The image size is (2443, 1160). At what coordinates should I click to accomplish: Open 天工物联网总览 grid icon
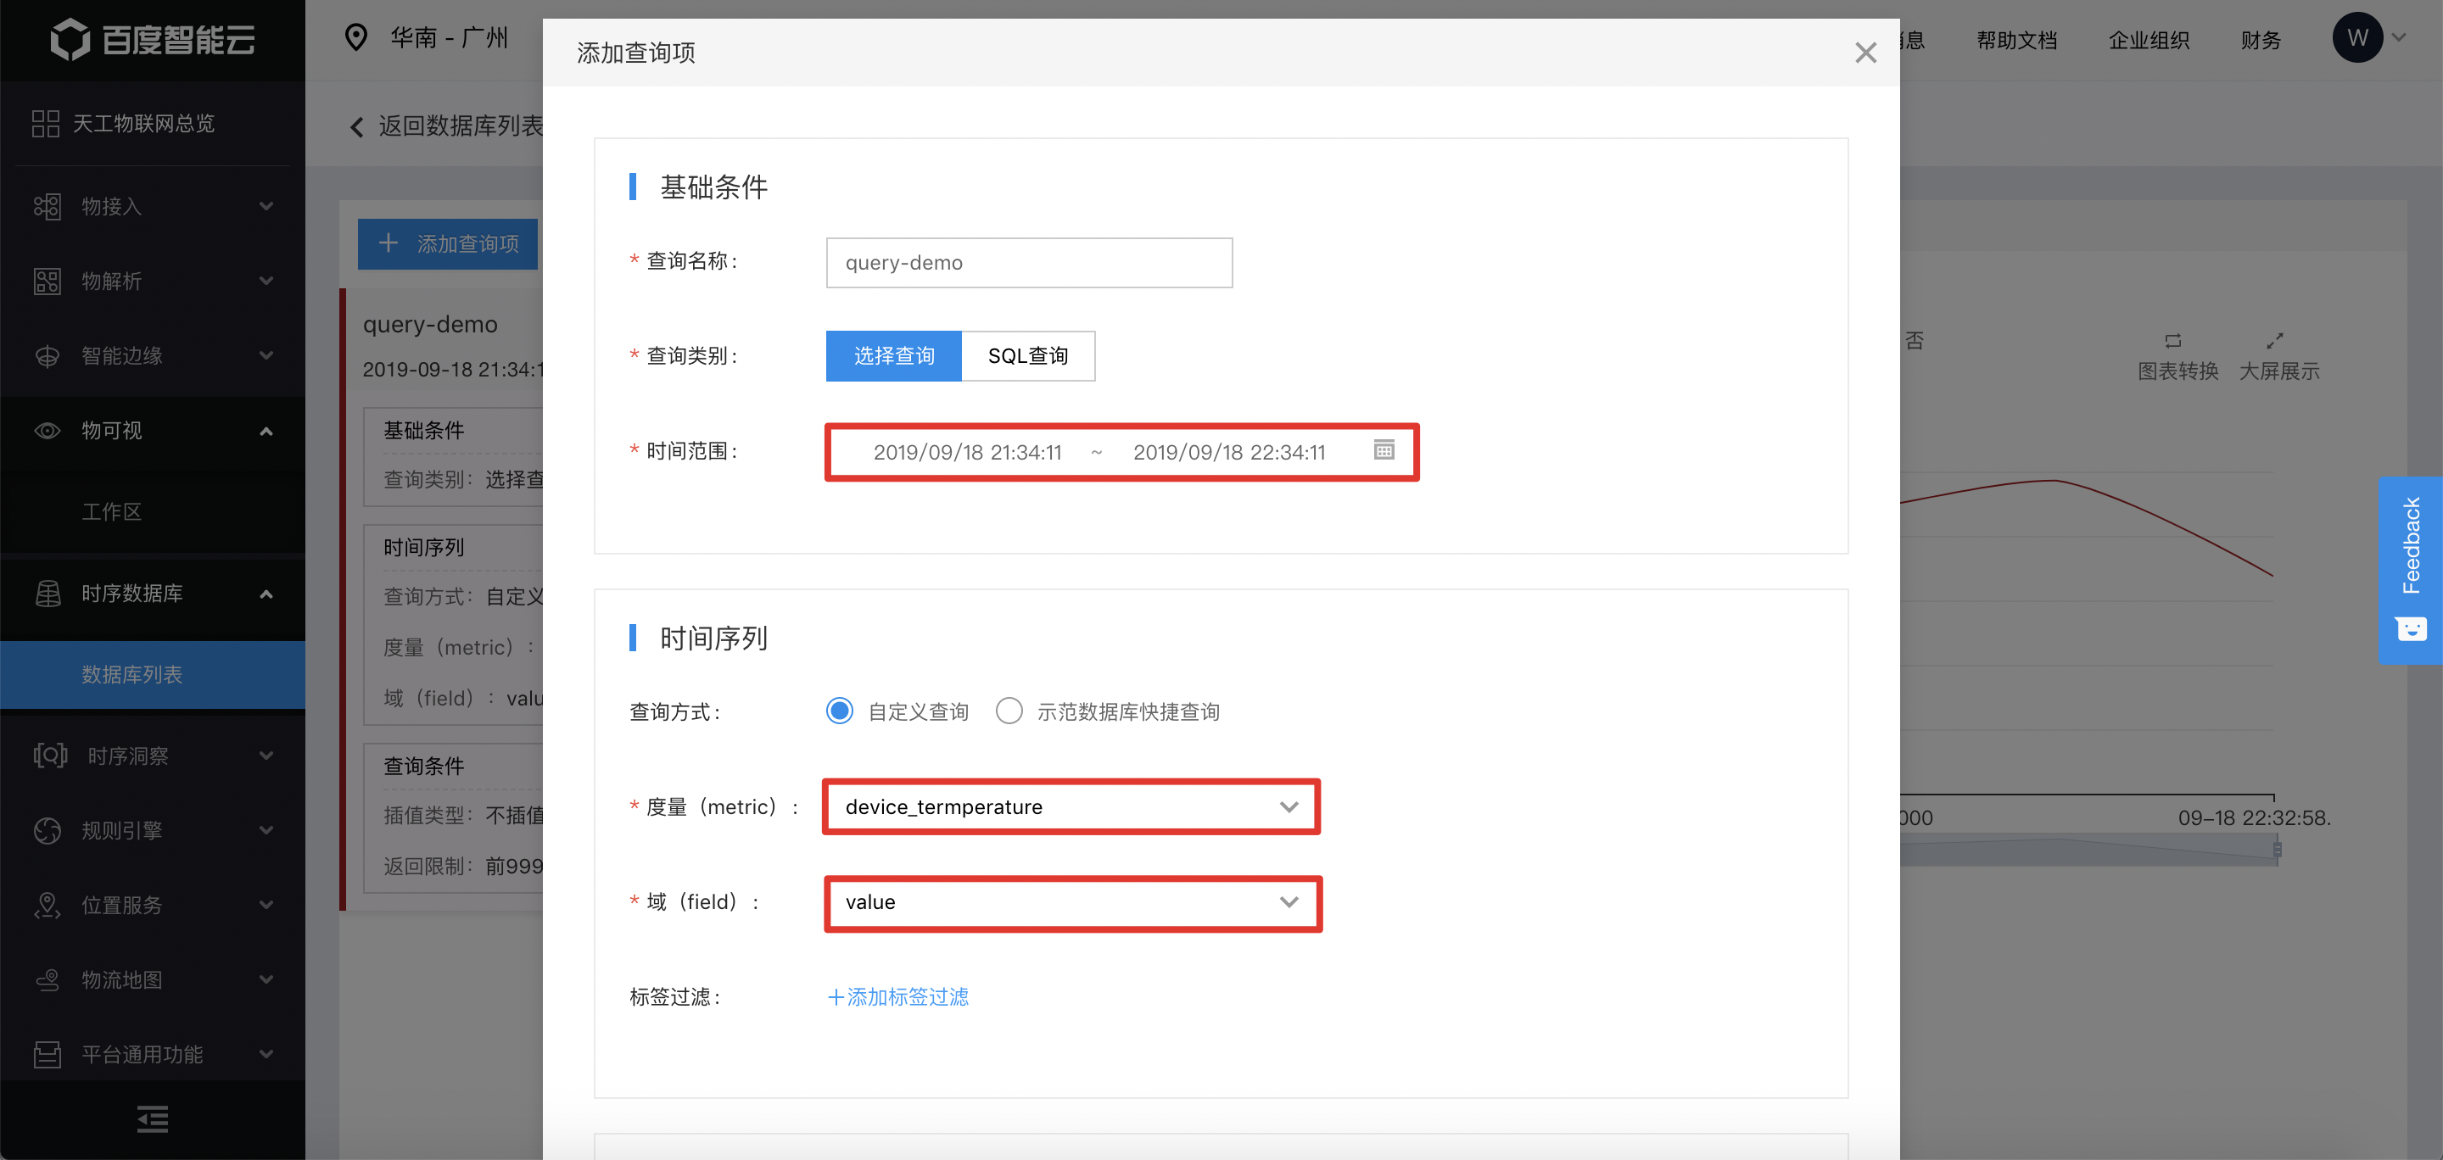(46, 123)
